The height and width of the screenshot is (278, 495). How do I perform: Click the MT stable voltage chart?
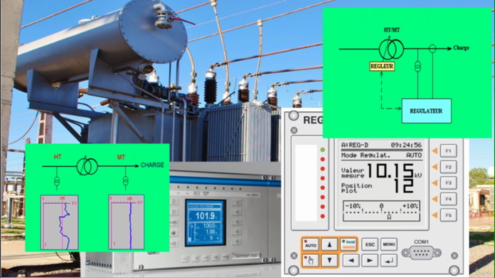click(x=126, y=222)
